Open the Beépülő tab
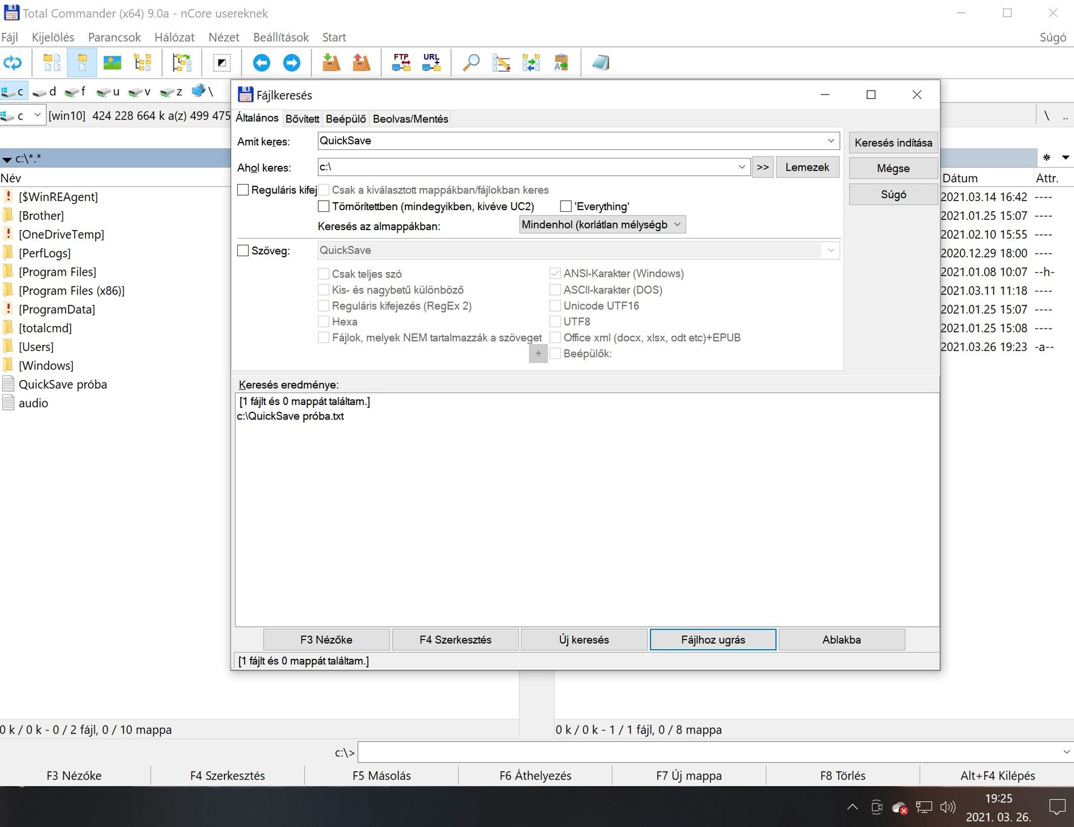The image size is (1074, 827). [346, 119]
